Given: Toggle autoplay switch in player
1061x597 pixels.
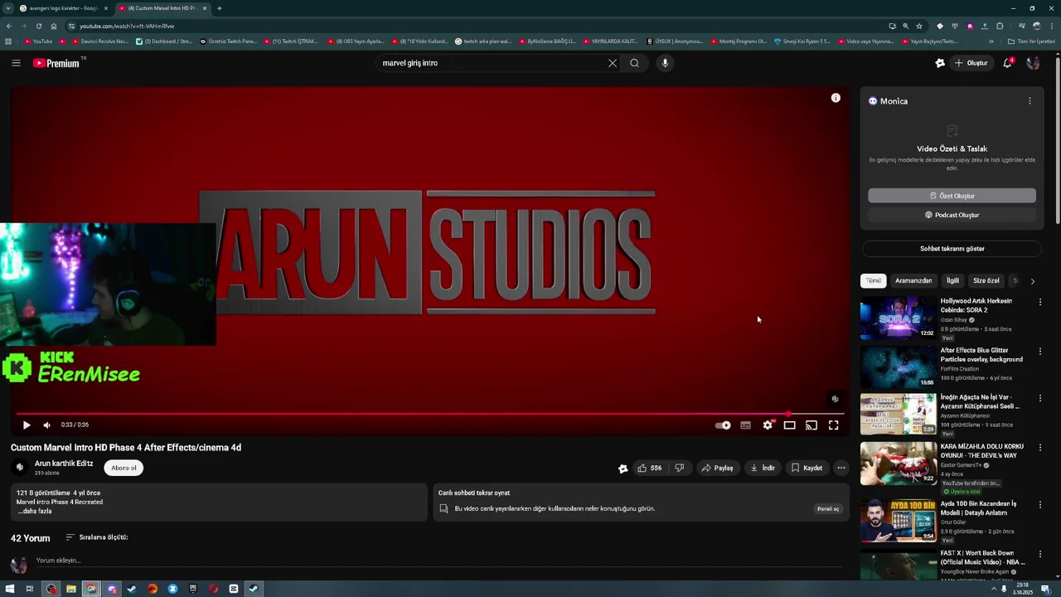Looking at the screenshot, I should (x=723, y=425).
